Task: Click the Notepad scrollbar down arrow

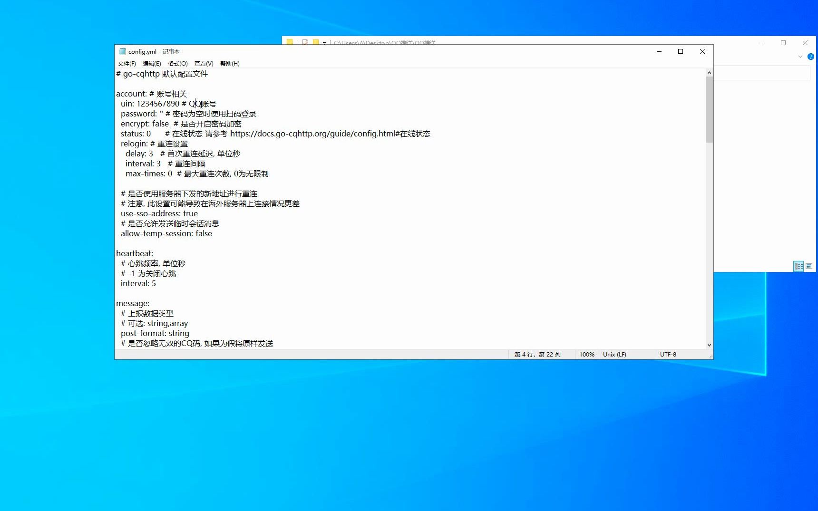Action: [709, 345]
